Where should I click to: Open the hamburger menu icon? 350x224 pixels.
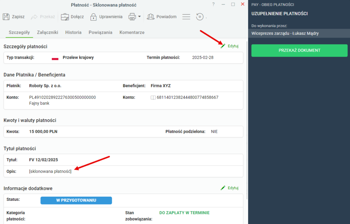coord(186,17)
